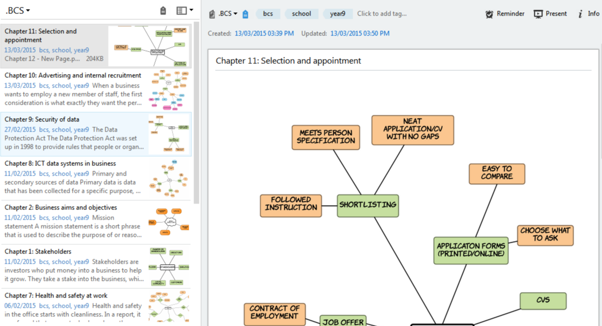Click the reminder clipboard icon in the list header

[163, 11]
